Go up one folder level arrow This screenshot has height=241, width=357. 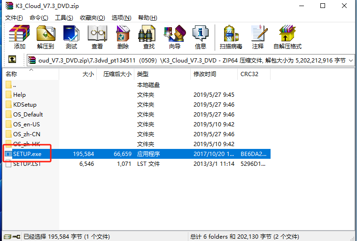point(12,60)
